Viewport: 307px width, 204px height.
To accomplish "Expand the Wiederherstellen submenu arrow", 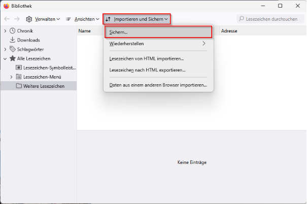I will (x=204, y=44).
